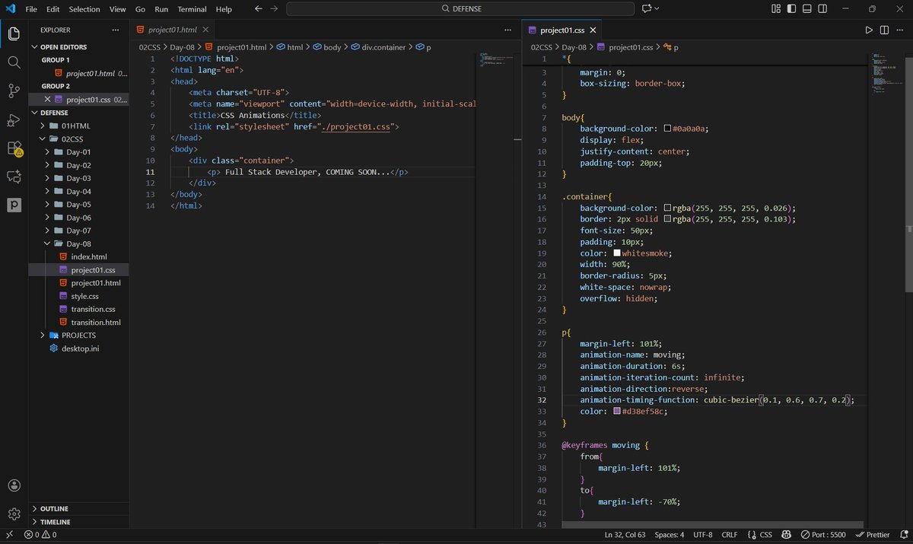
Task: Click Port: 5500 to stop Live Server
Action: pyautogui.click(x=826, y=534)
